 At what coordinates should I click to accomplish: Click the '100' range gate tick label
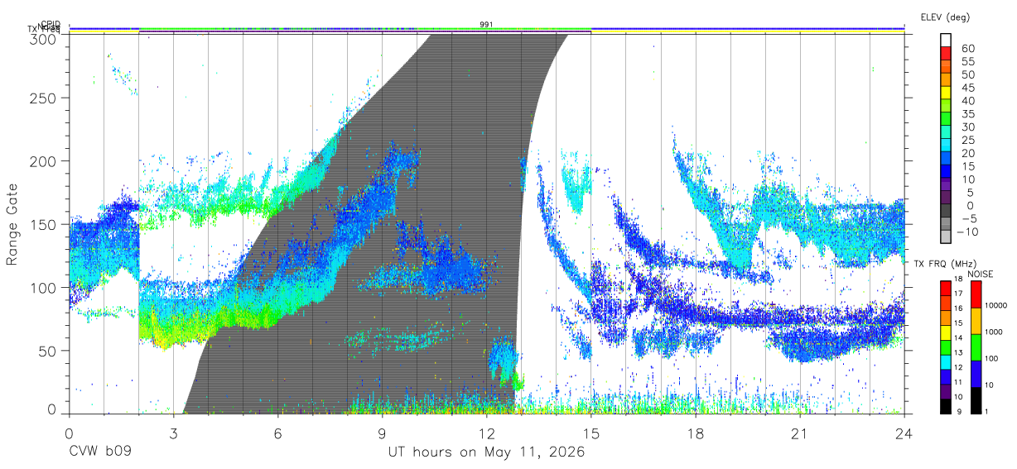(43, 287)
